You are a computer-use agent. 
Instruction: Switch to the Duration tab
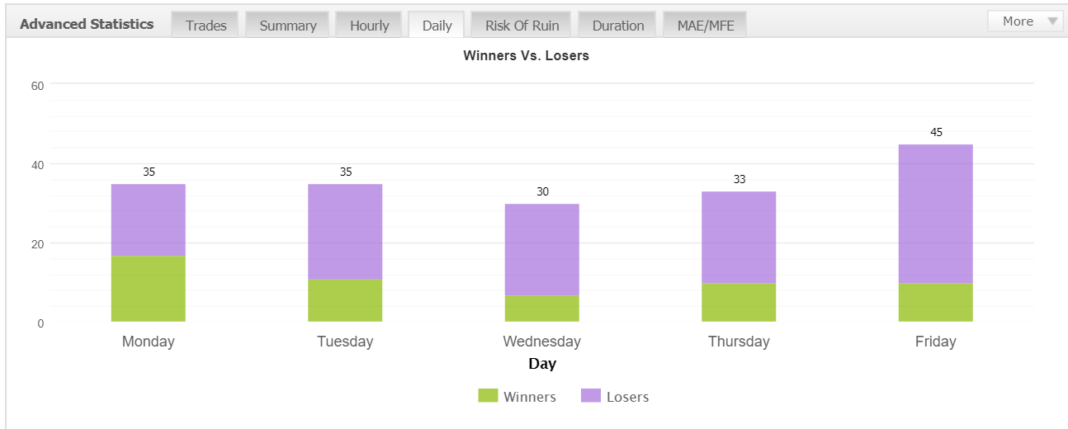tap(617, 25)
